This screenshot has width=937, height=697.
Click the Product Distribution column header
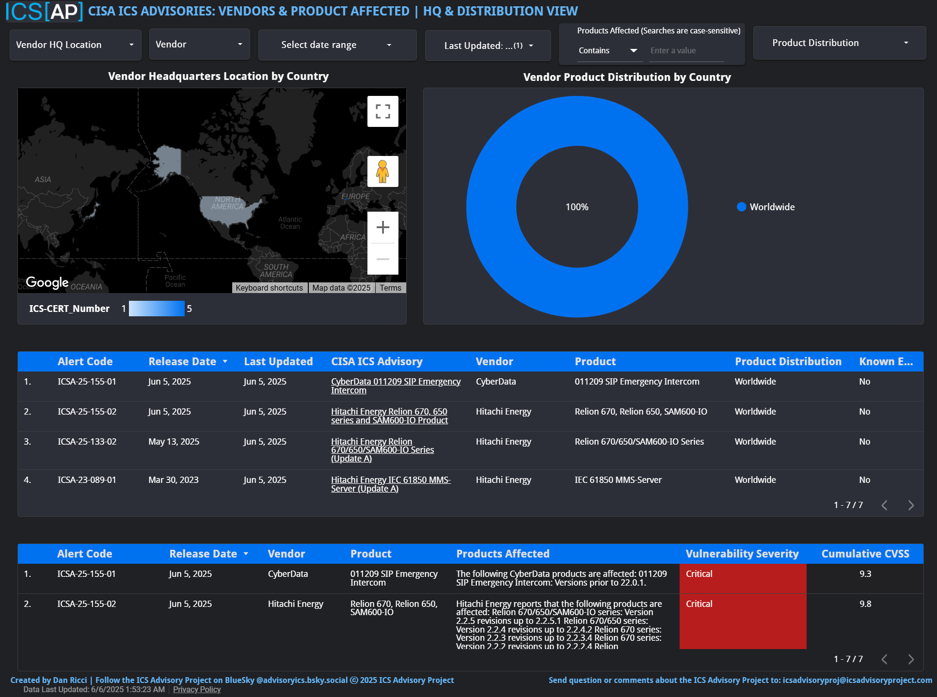(788, 361)
